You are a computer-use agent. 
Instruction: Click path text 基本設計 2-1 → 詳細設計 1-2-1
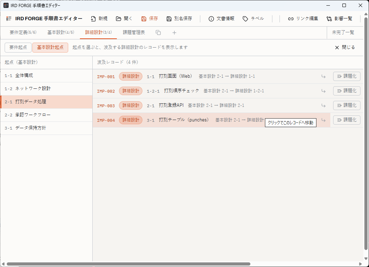(234, 91)
